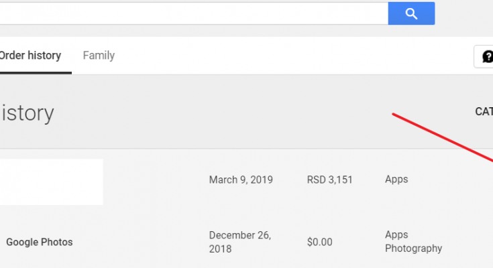Select the March 9, 2019 date
This screenshot has height=268, width=493.
coord(241,180)
